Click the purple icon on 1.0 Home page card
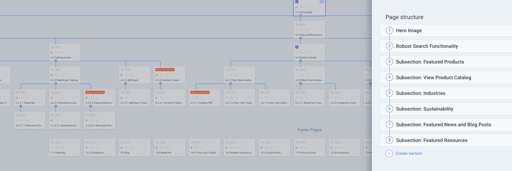 coord(297,2)
